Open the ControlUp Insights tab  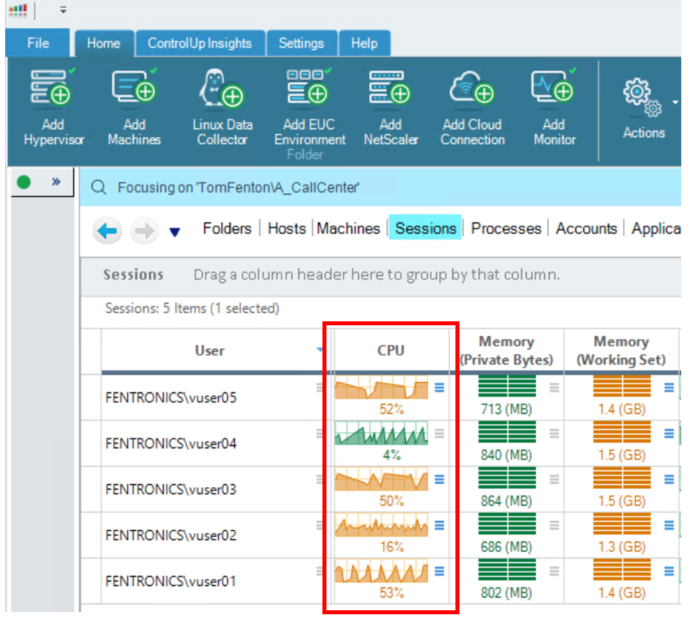200,43
